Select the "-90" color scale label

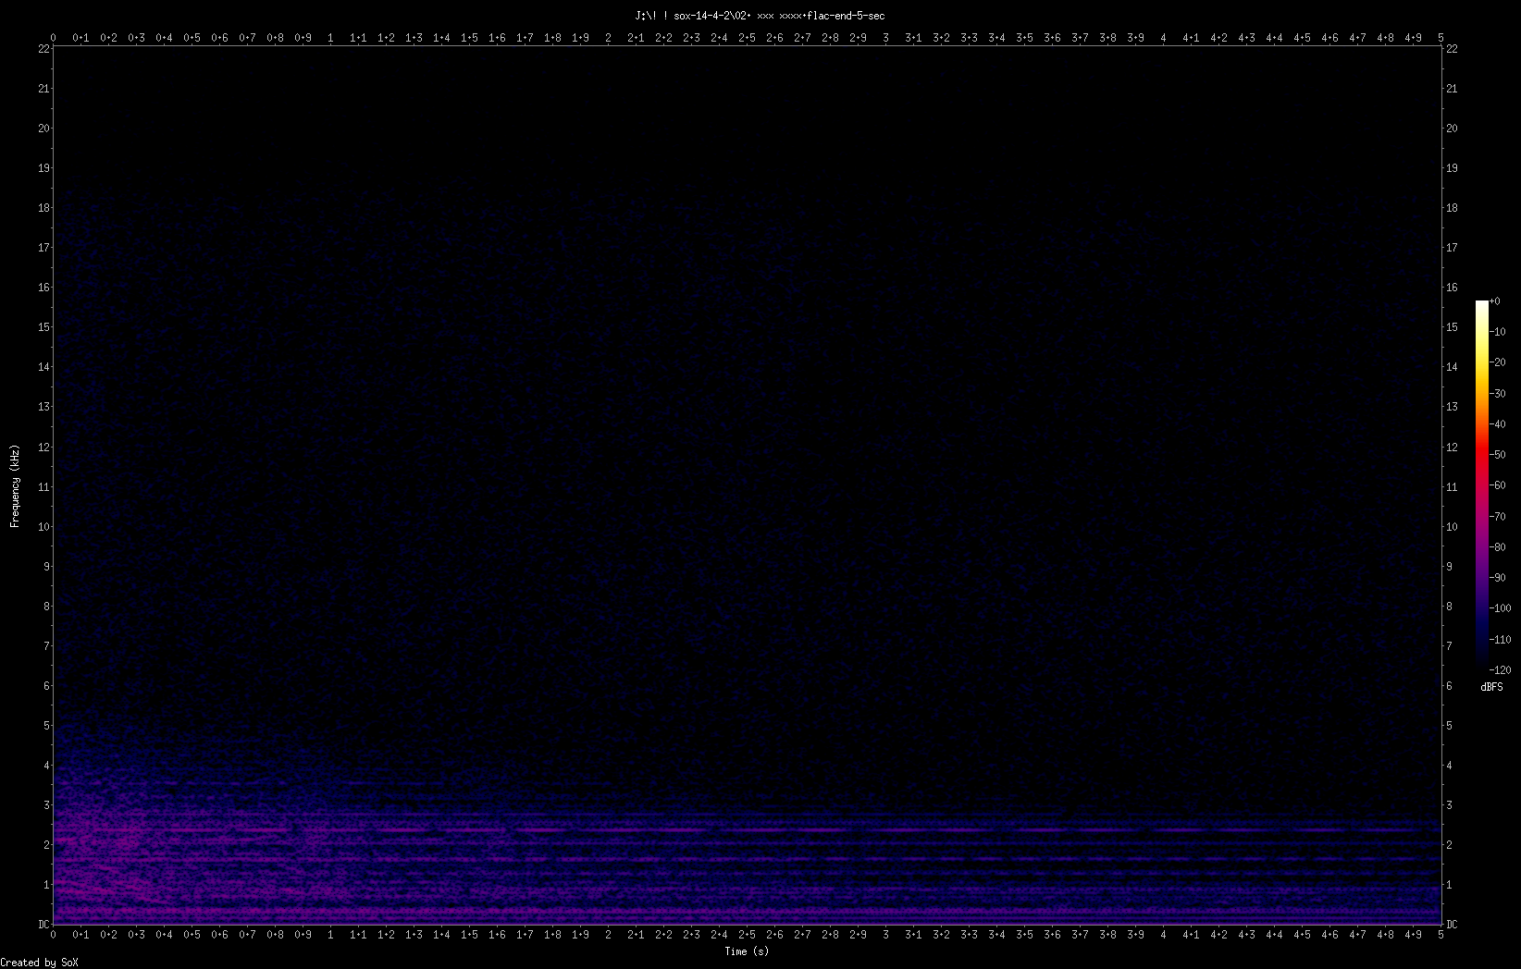[1498, 578]
